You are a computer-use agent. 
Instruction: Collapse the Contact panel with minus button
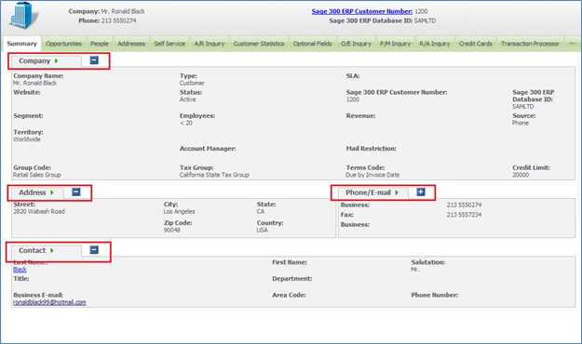(94, 250)
